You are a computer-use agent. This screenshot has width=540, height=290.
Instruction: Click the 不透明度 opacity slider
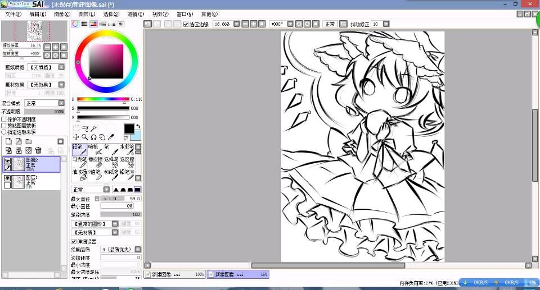pos(44,112)
